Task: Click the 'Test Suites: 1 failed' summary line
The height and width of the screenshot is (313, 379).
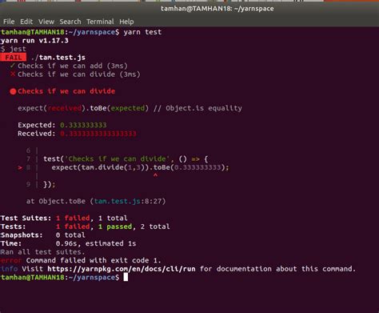Action: coord(64,219)
